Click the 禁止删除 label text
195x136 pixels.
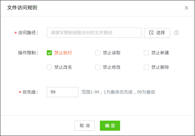160,67
